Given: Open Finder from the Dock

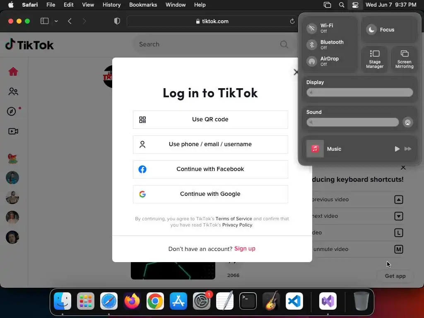Looking at the screenshot, I should pos(63,301).
